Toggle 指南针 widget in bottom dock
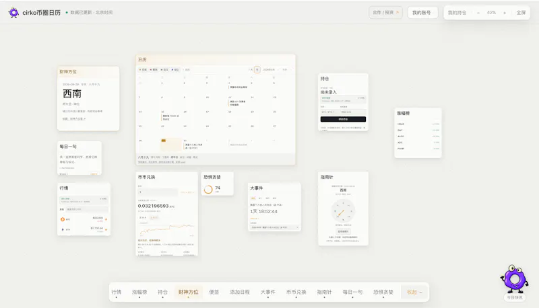This screenshot has width=539, height=308. (324, 292)
